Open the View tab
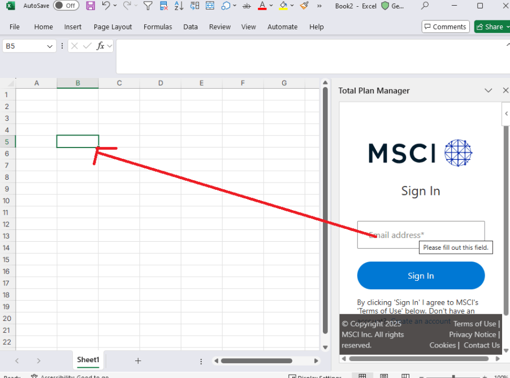Viewport: 510px width, 378px height. [x=248, y=27]
